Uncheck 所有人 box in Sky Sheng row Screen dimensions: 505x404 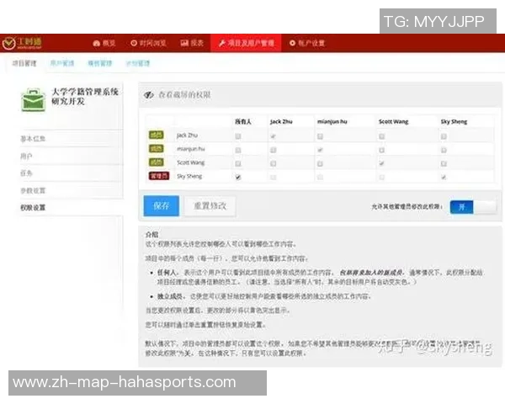(238, 178)
